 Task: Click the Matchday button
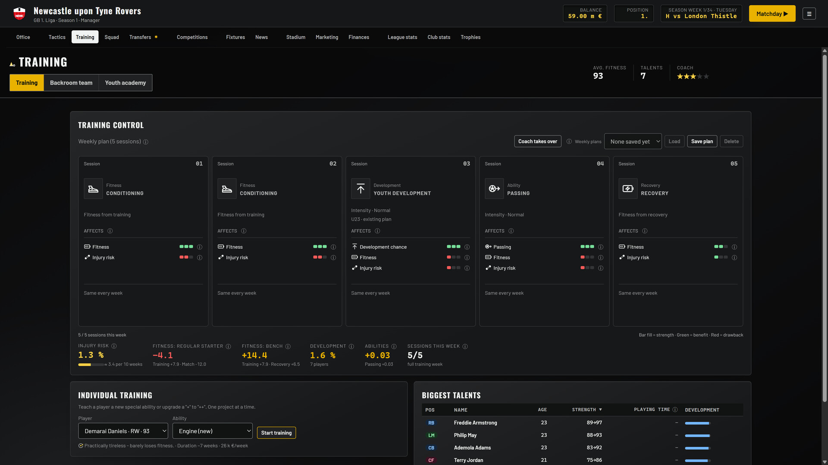point(772,14)
